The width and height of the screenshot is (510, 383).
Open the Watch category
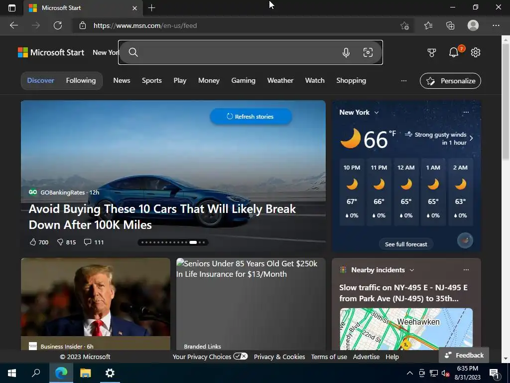(x=315, y=80)
